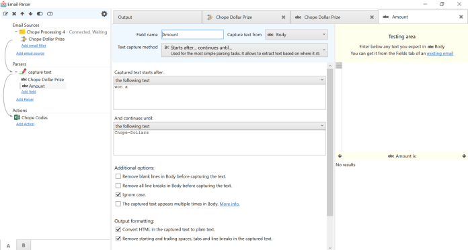Screen dimensions: 468x250
Task: Minimize the Email Parser window
Action: click(425, 4)
